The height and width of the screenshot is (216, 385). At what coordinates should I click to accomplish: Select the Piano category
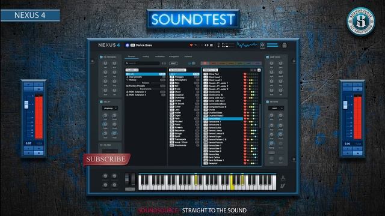tap(185, 124)
